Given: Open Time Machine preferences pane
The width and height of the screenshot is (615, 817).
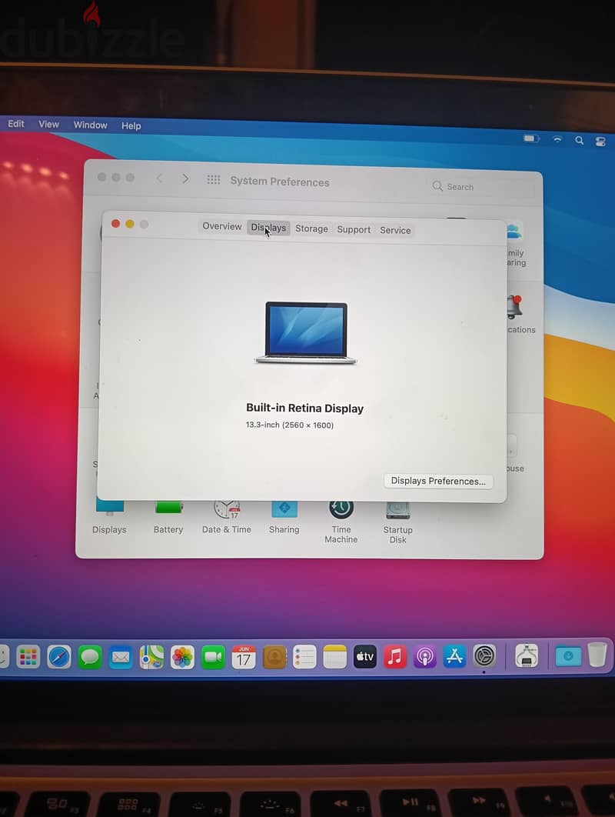Looking at the screenshot, I should tap(341, 522).
